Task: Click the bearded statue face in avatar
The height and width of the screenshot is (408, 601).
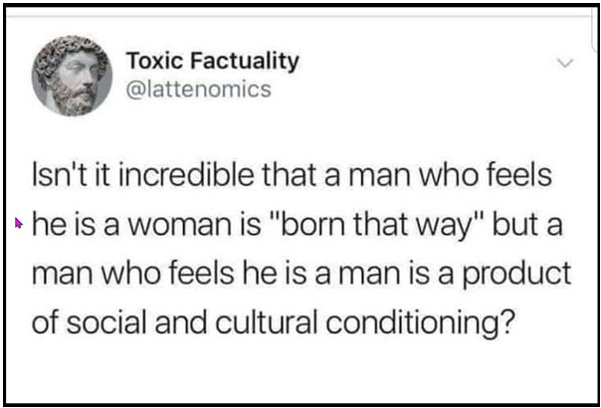Action: point(77,83)
